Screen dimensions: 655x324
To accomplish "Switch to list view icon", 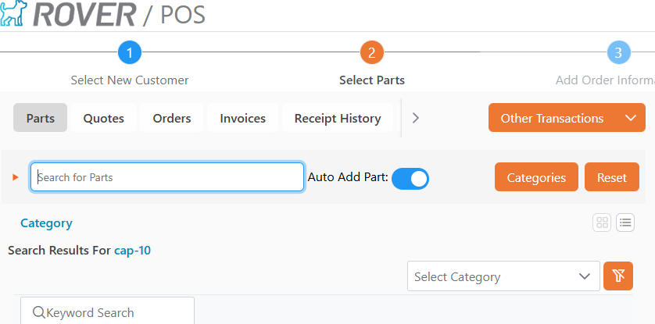I will click(625, 223).
